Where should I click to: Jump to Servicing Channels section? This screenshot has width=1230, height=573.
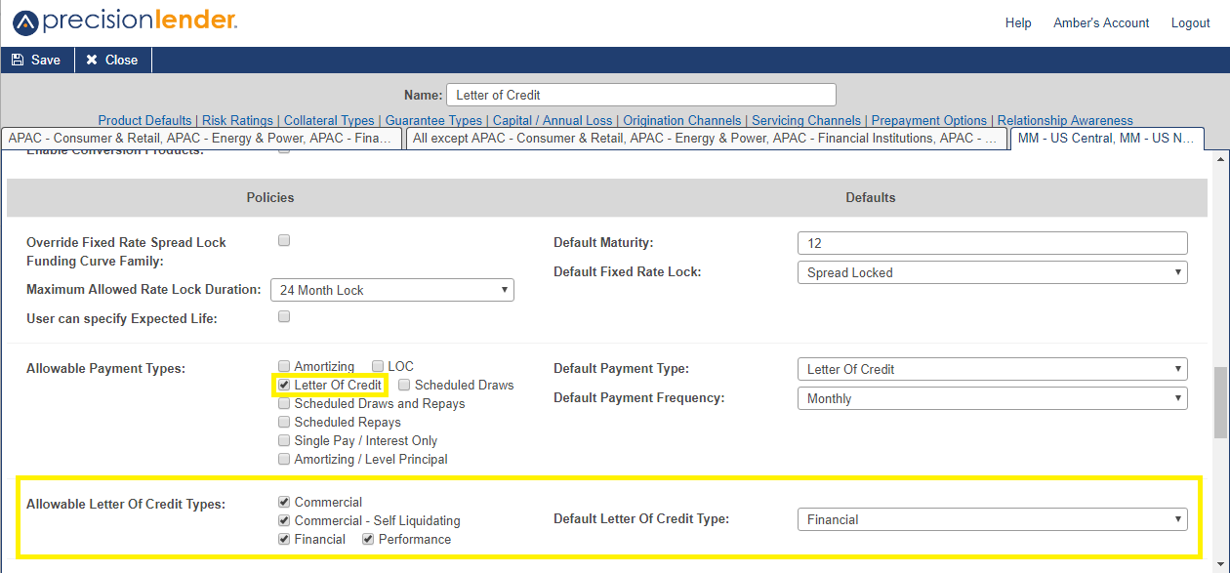(x=806, y=121)
